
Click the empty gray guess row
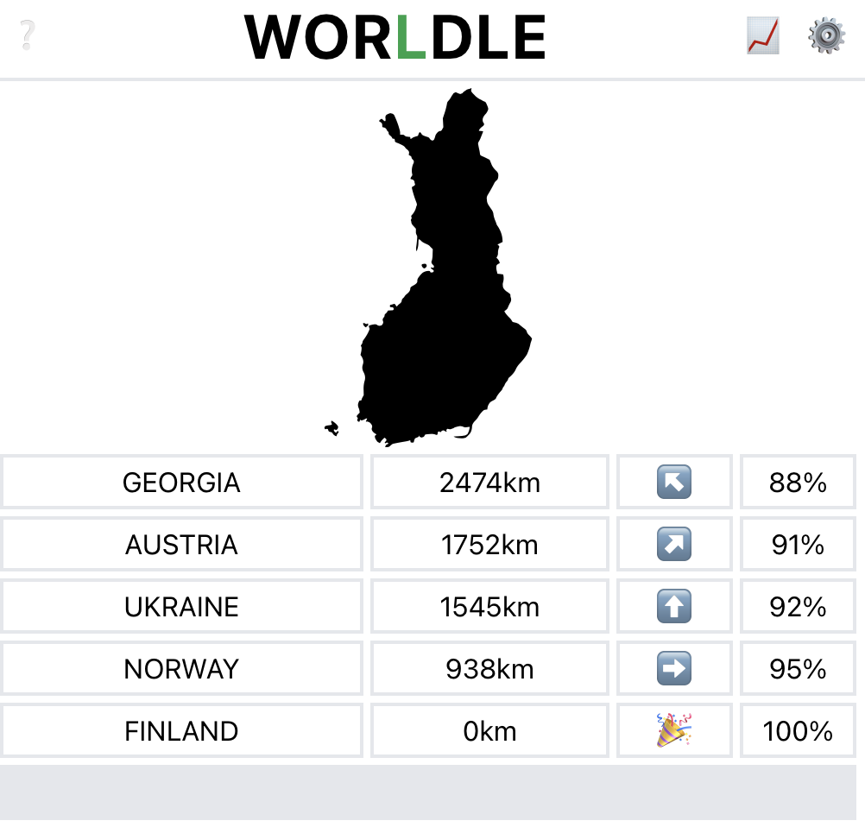click(x=428, y=792)
